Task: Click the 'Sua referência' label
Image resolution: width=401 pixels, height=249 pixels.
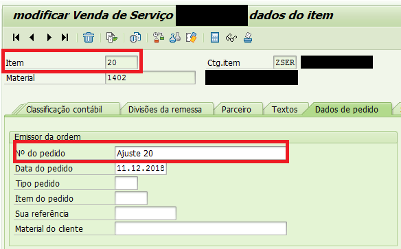Action: point(42,214)
